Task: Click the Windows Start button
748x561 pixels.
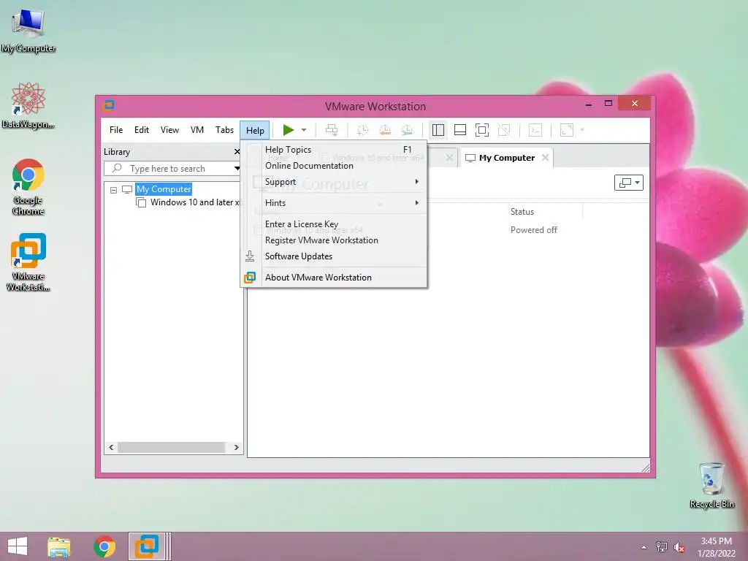Action: 18,546
